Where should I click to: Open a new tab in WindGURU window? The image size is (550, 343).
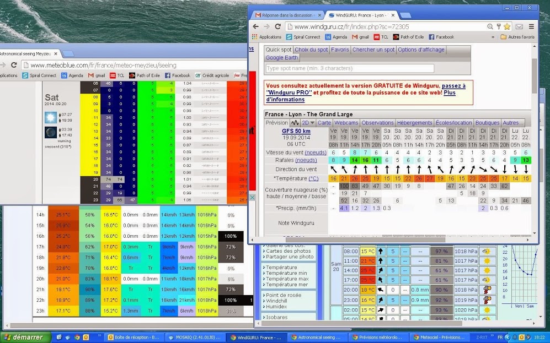tap(405, 15)
